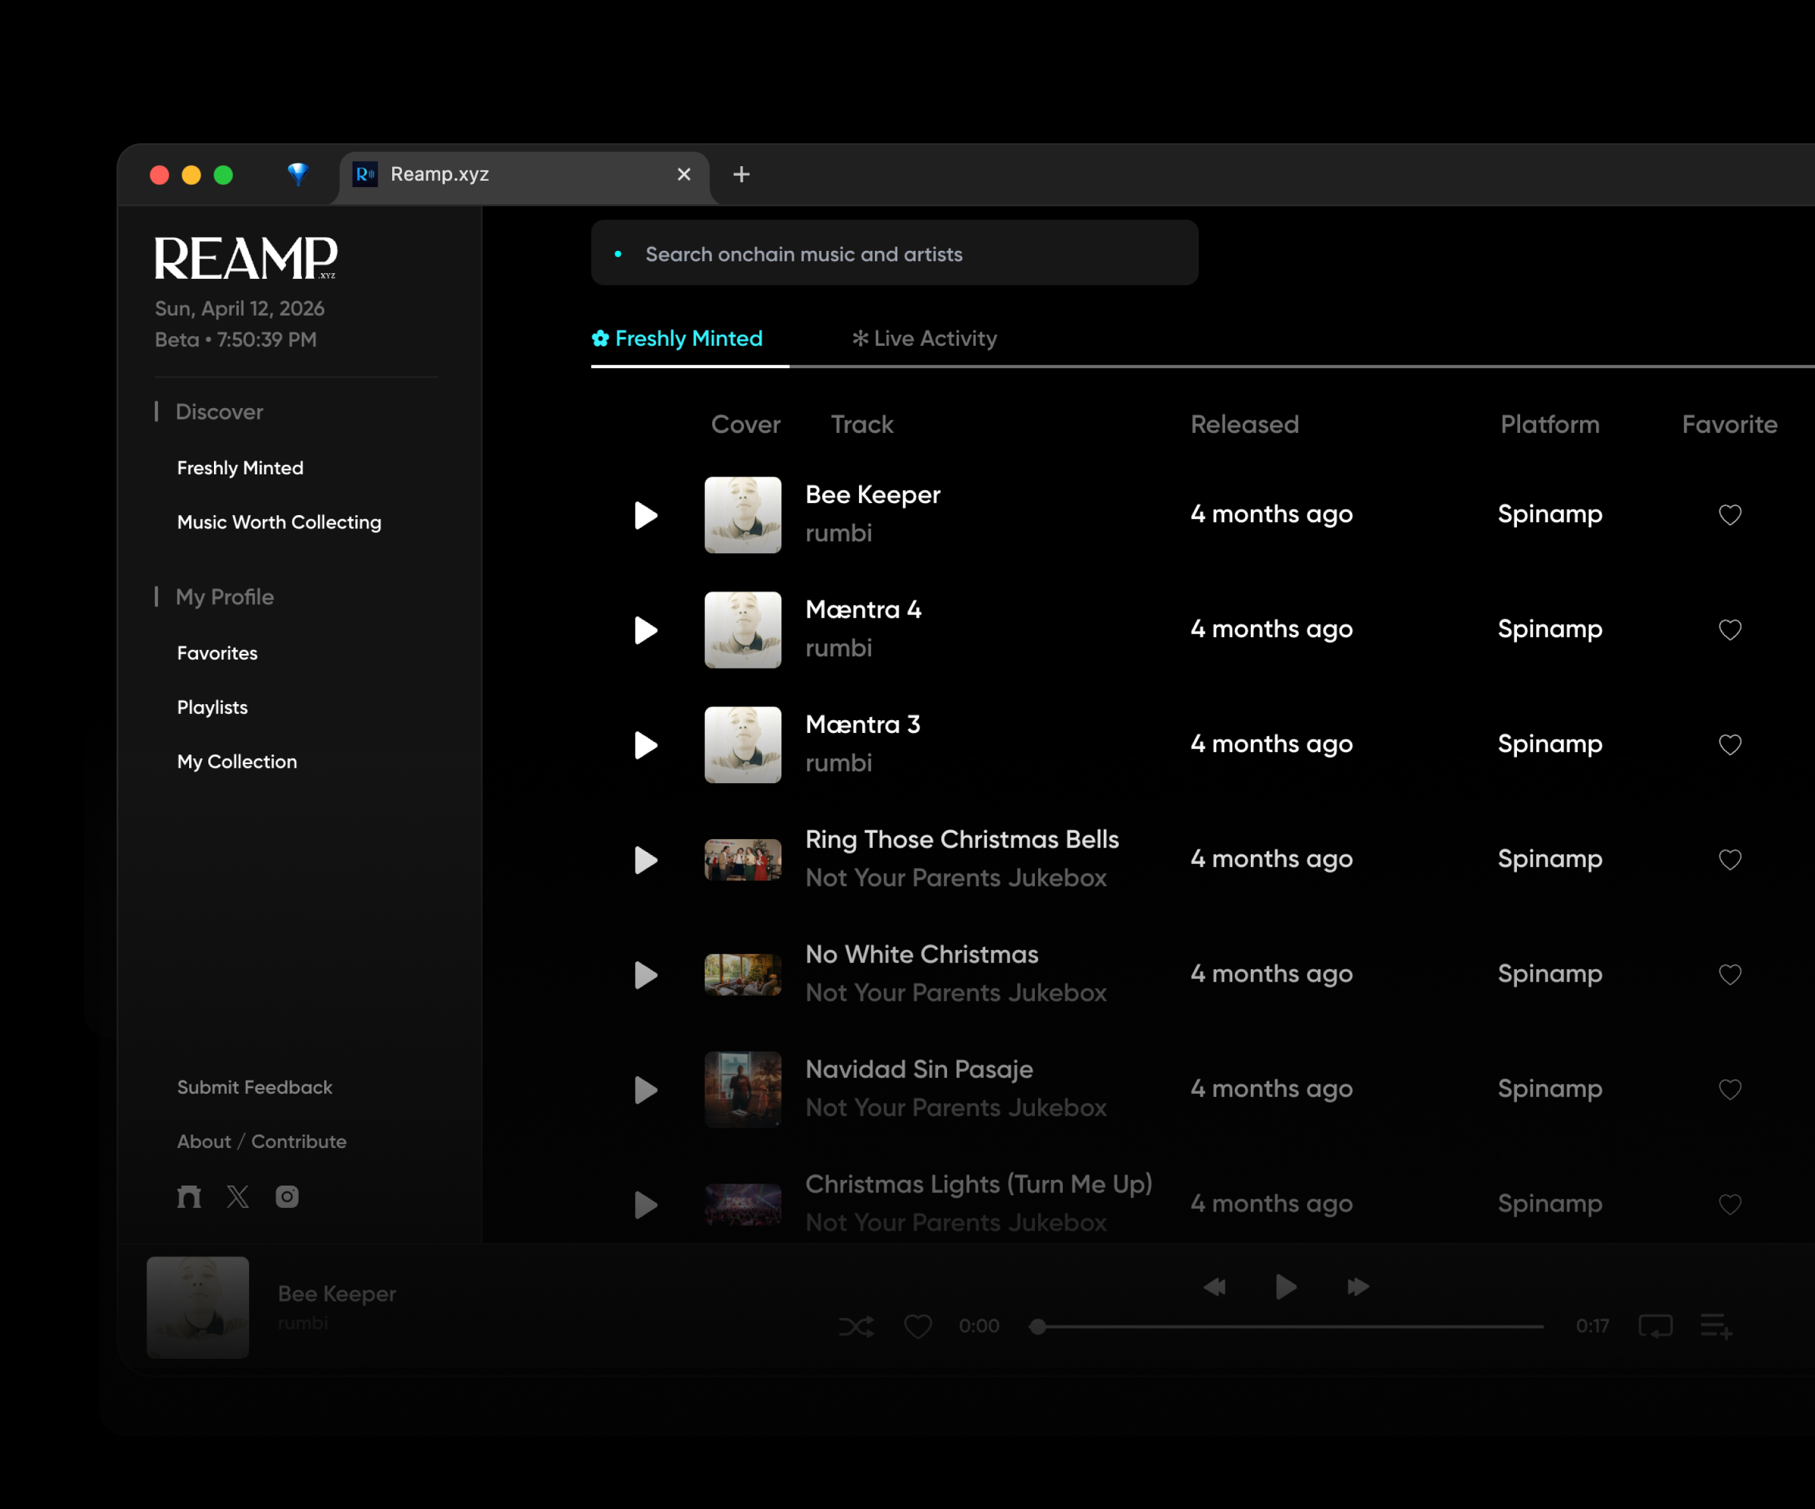Open a new browser tab with plus

point(741,174)
